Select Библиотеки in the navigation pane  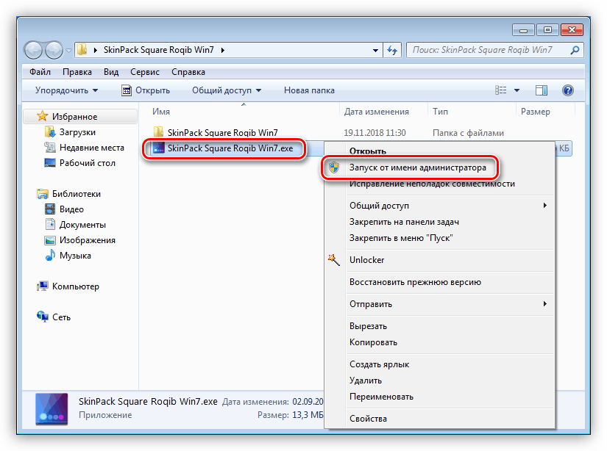tap(77, 194)
